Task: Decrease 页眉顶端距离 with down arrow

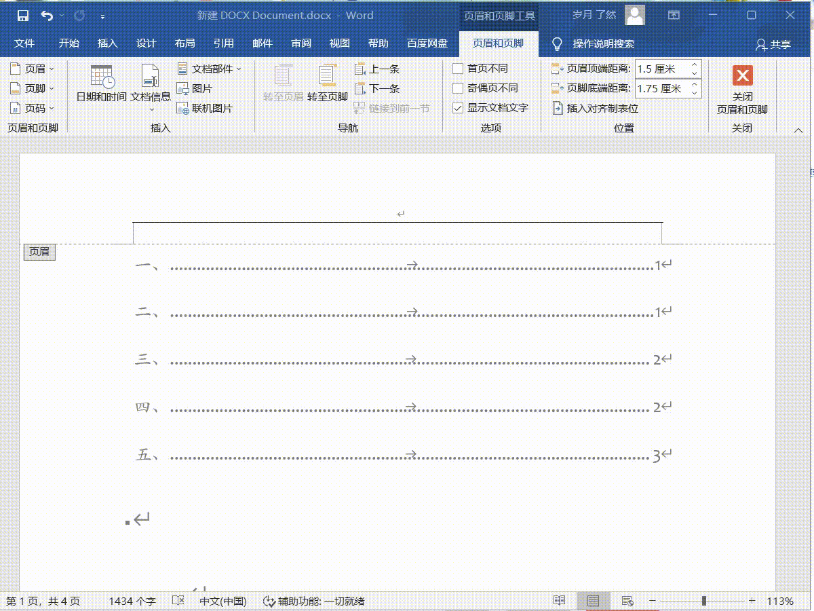Action: click(x=694, y=73)
